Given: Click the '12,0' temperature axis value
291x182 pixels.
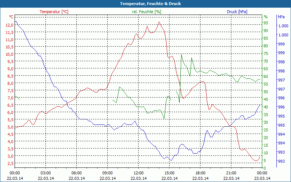Looking at the screenshot, I should [9, 25].
